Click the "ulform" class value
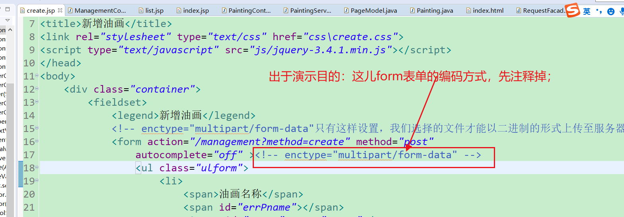The image size is (624, 217). coord(220,168)
